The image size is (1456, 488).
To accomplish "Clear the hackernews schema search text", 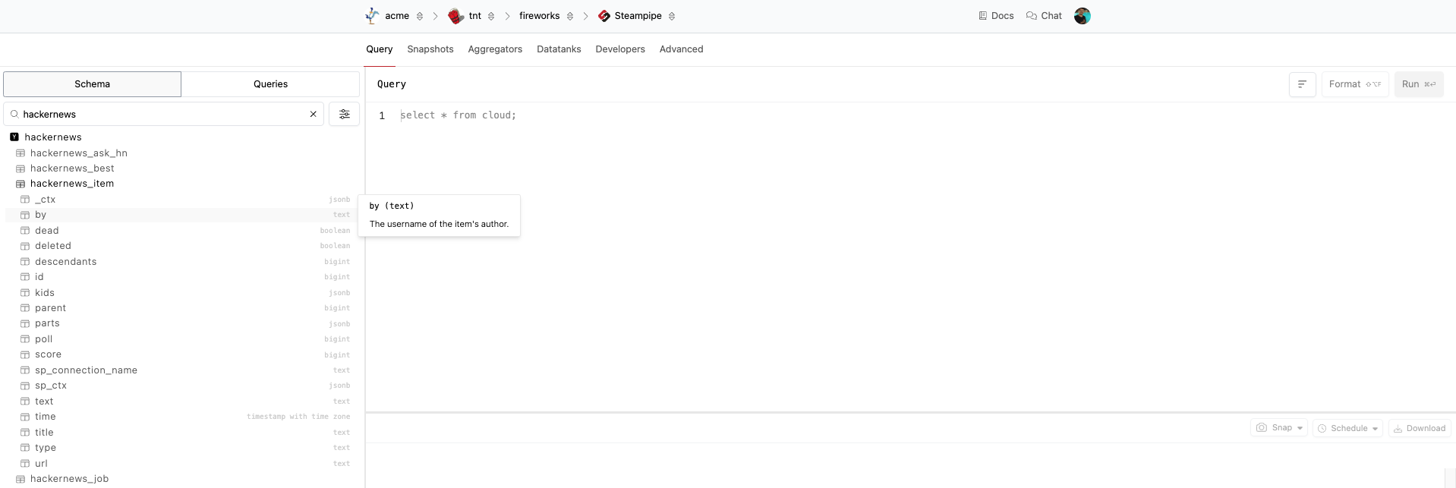I will tap(313, 114).
